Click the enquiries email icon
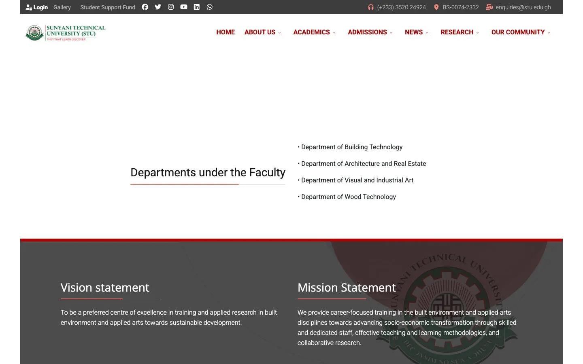 [489, 7]
